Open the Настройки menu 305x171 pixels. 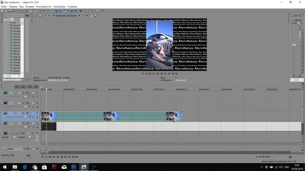tap(59, 7)
